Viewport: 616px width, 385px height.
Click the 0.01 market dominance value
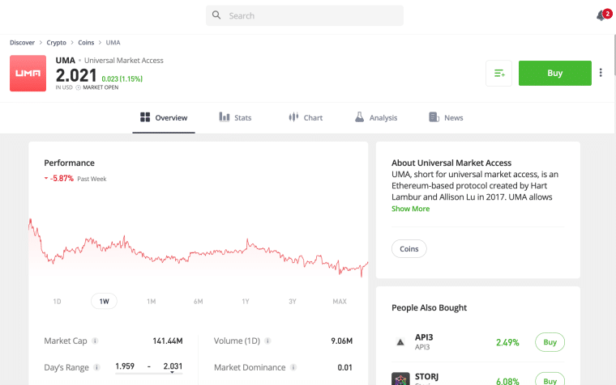(x=345, y=368)
